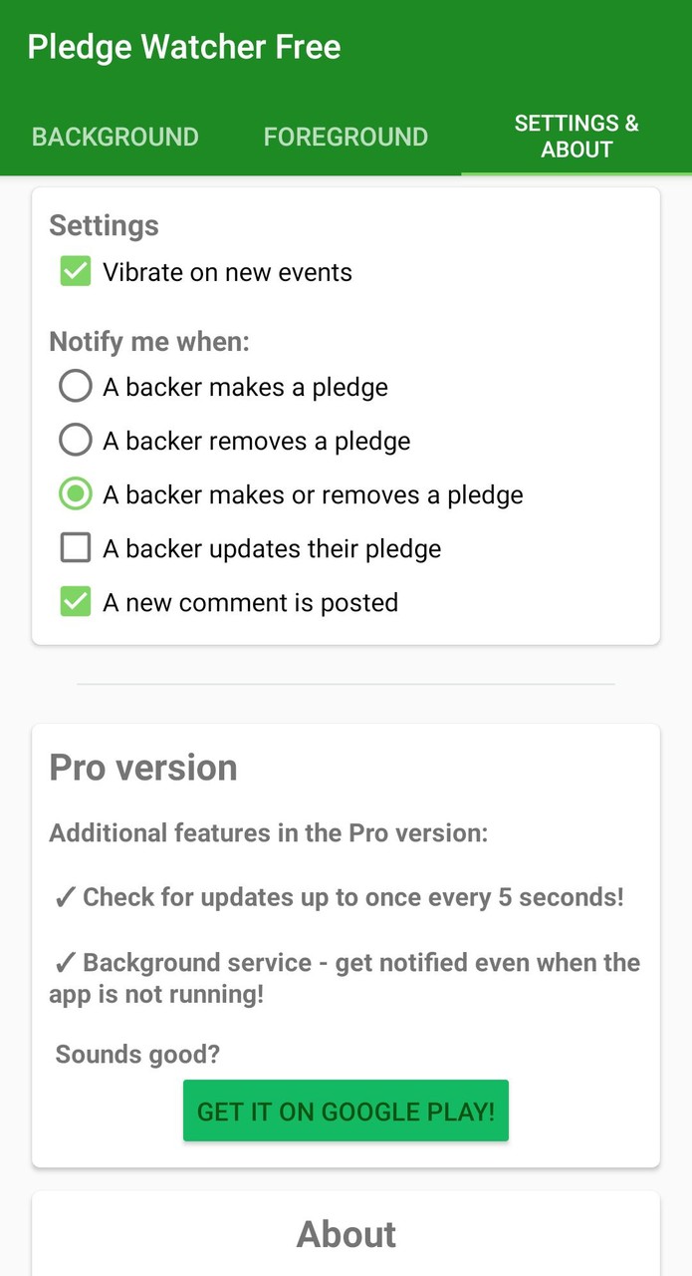Viewport: 692px width, 1276px height.
Task: Tap the Pledge Watcher Free app title
Action: 183,46
